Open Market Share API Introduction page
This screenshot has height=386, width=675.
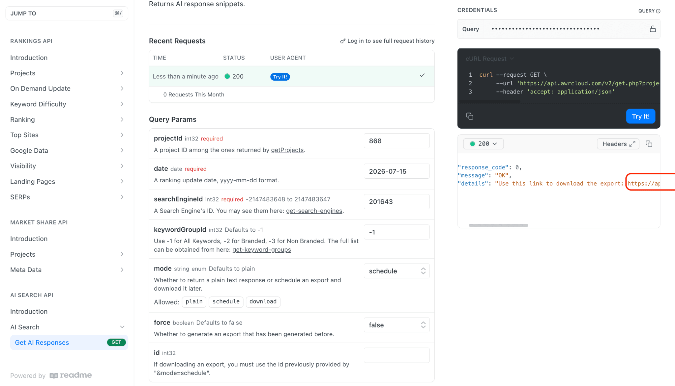pos(29,239)
